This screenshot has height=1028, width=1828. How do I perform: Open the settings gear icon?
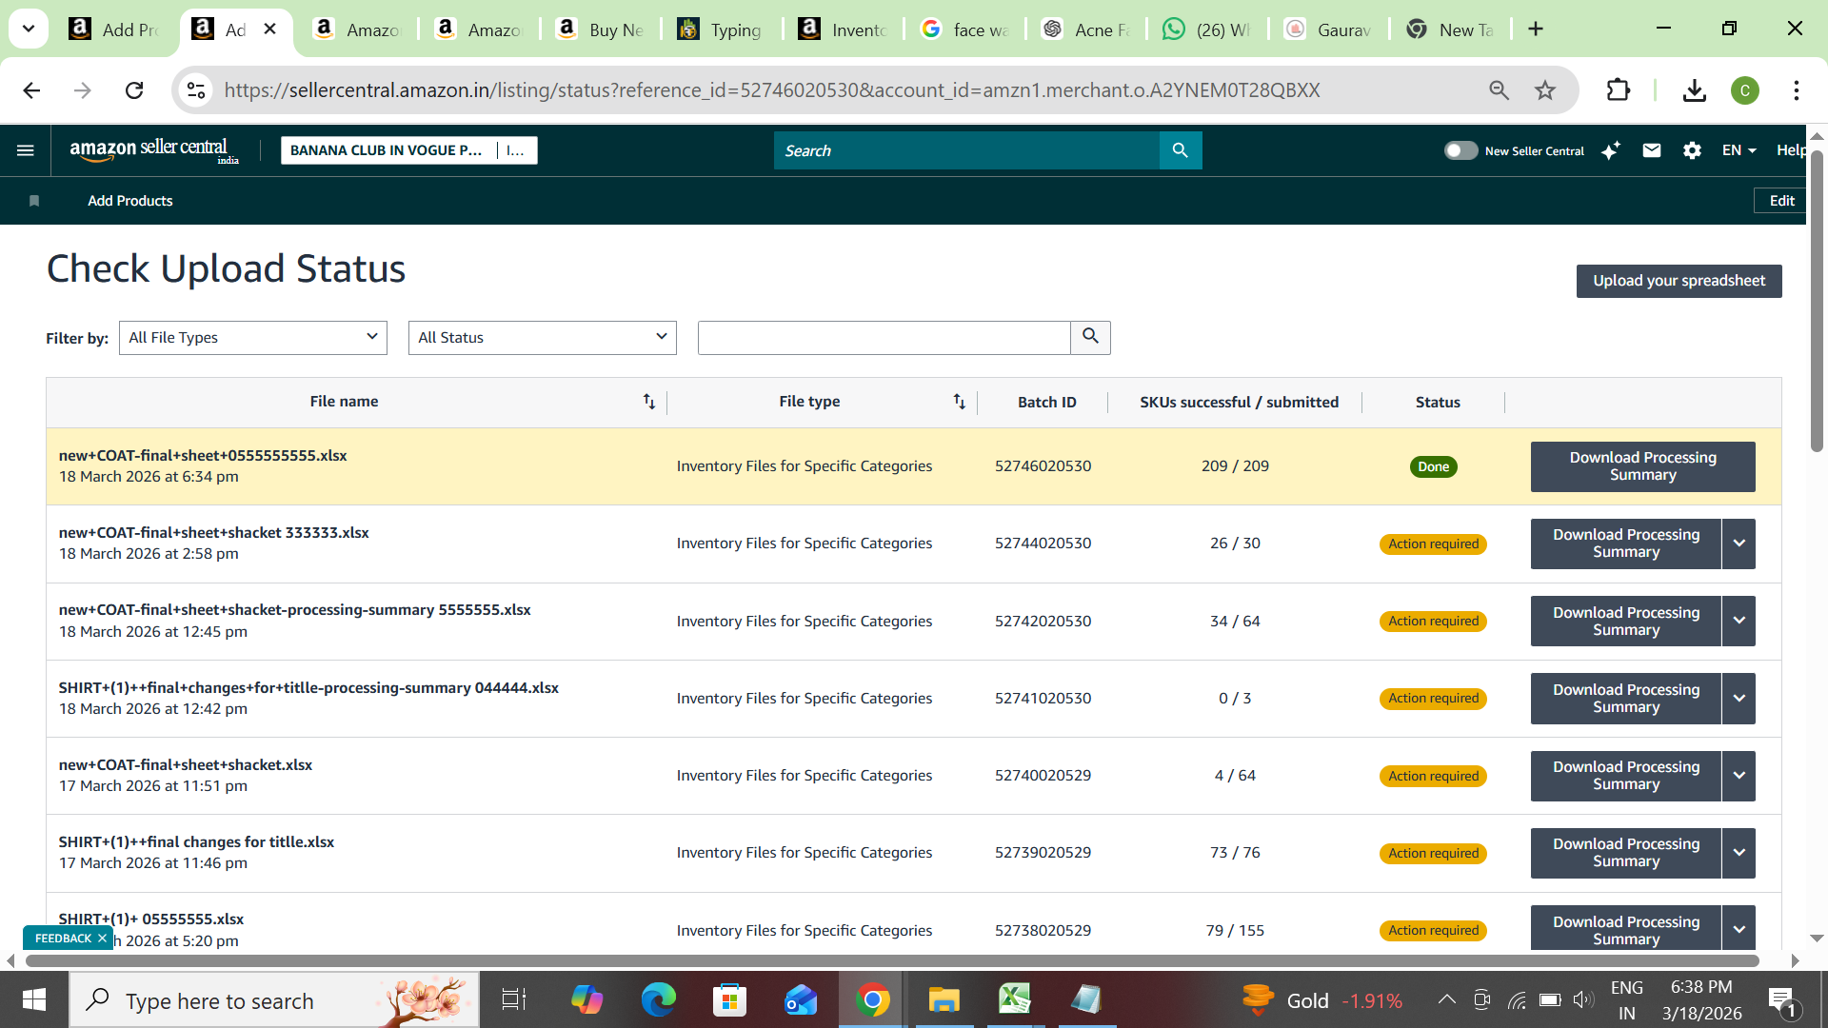point(1692,150)
